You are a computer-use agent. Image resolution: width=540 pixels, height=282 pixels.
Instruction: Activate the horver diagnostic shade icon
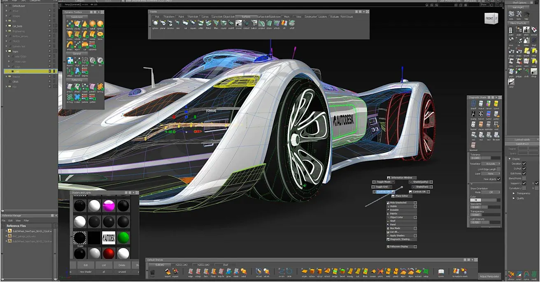[x=480, y=114]
